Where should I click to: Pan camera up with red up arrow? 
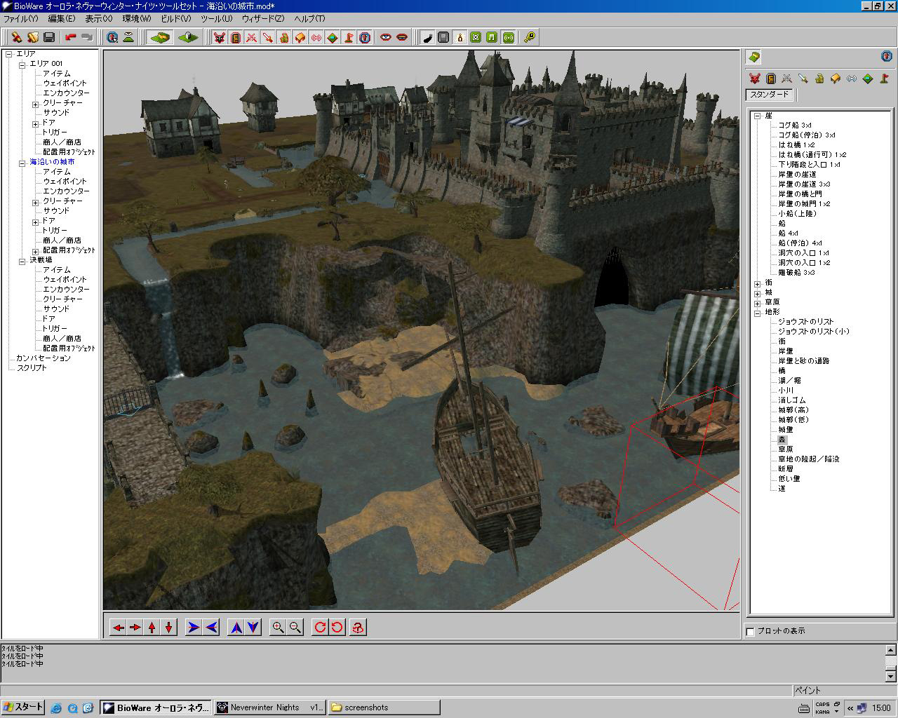point(152,628)
